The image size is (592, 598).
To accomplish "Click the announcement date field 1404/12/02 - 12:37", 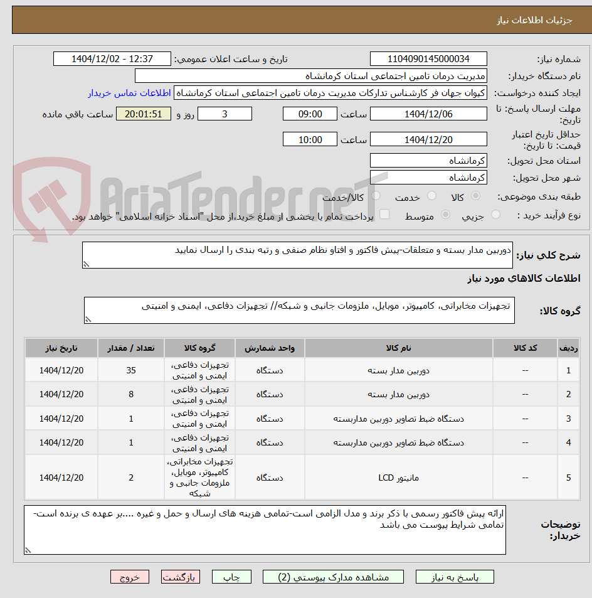I will [x=112, y=59].
